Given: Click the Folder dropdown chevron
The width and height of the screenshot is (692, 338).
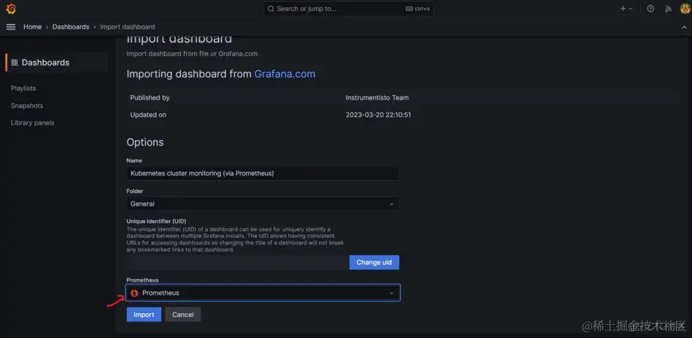Looking at the screenshot, I should coord(391,204).
